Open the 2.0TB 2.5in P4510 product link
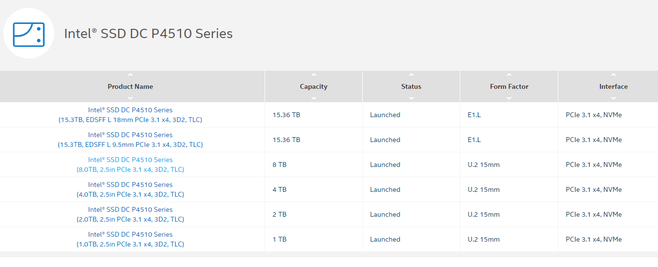 [x=130, y=214]
